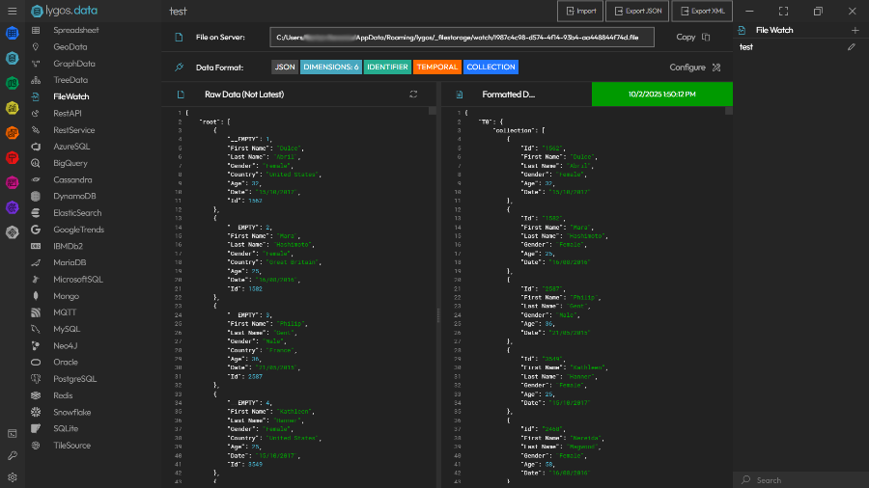Select the test entry in File Watch
This screenshot has width=869, height=488.
click(x=746, y=47)
